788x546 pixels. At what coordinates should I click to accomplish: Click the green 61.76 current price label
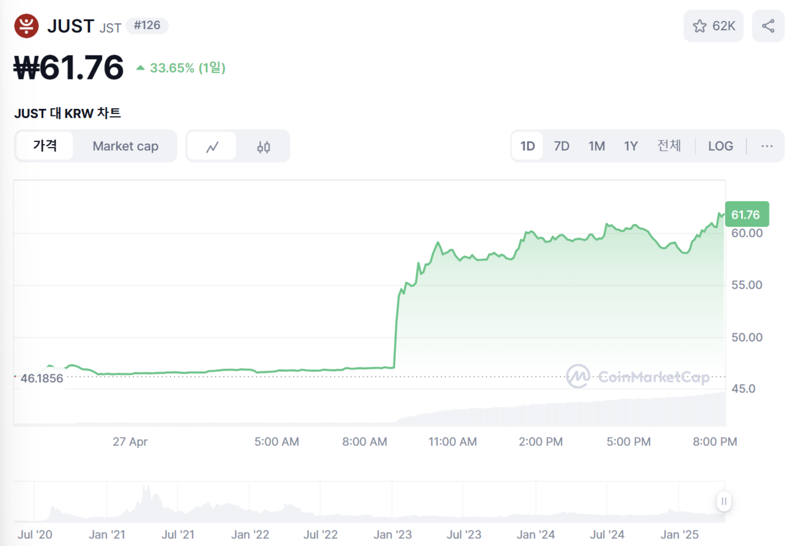[x=747, y=215]
